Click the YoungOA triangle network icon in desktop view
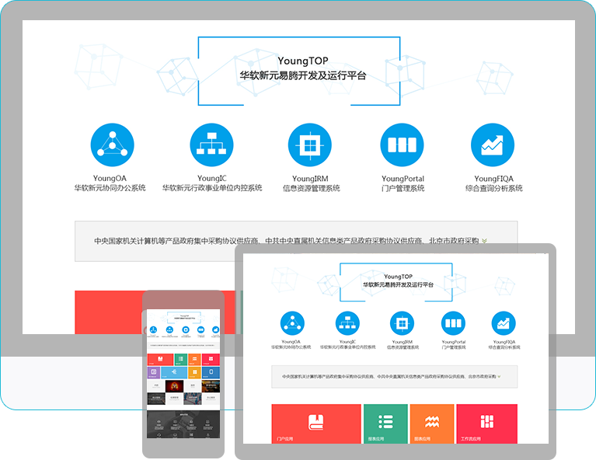Screen dimensions: 596x460 [x=113, y=145]
